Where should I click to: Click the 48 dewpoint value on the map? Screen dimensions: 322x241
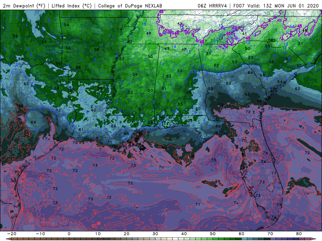click(184, 49)
